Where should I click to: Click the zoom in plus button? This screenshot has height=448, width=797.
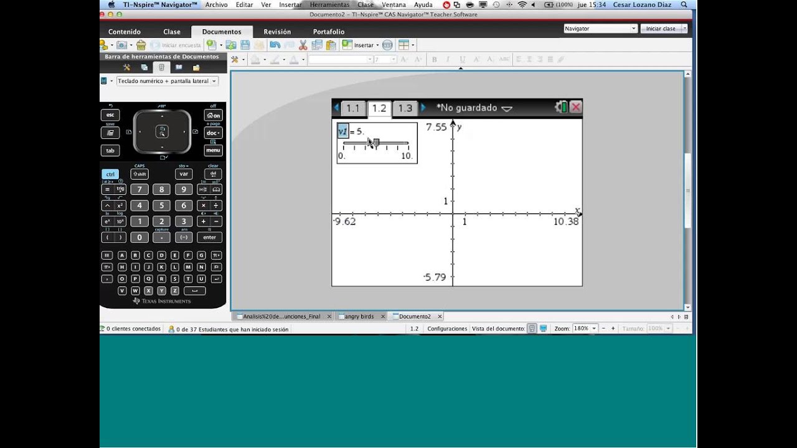(x=613, y=329)
